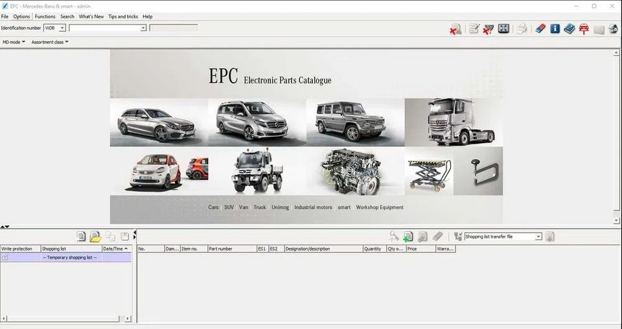Toggle write protection on temporary shopping list
Screen dimensions: 622x329
click(5, 257)
